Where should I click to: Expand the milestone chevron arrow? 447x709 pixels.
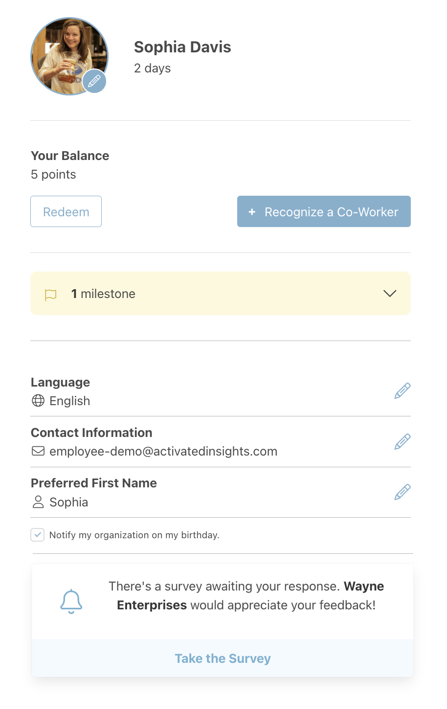[x=390, y=294]
